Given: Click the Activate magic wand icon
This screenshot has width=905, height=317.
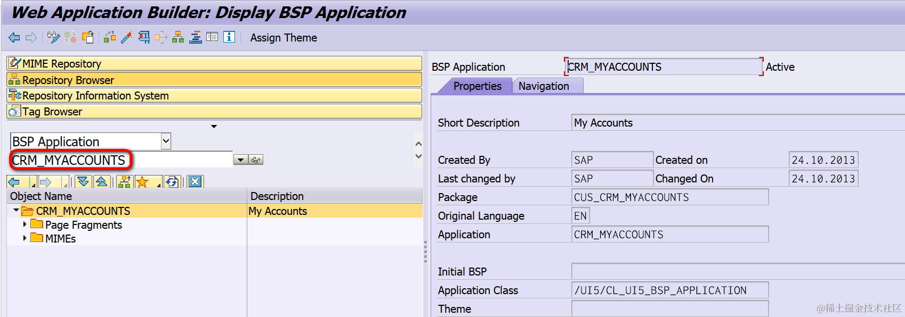Looking at the screenshot, I should pos(127,37).
